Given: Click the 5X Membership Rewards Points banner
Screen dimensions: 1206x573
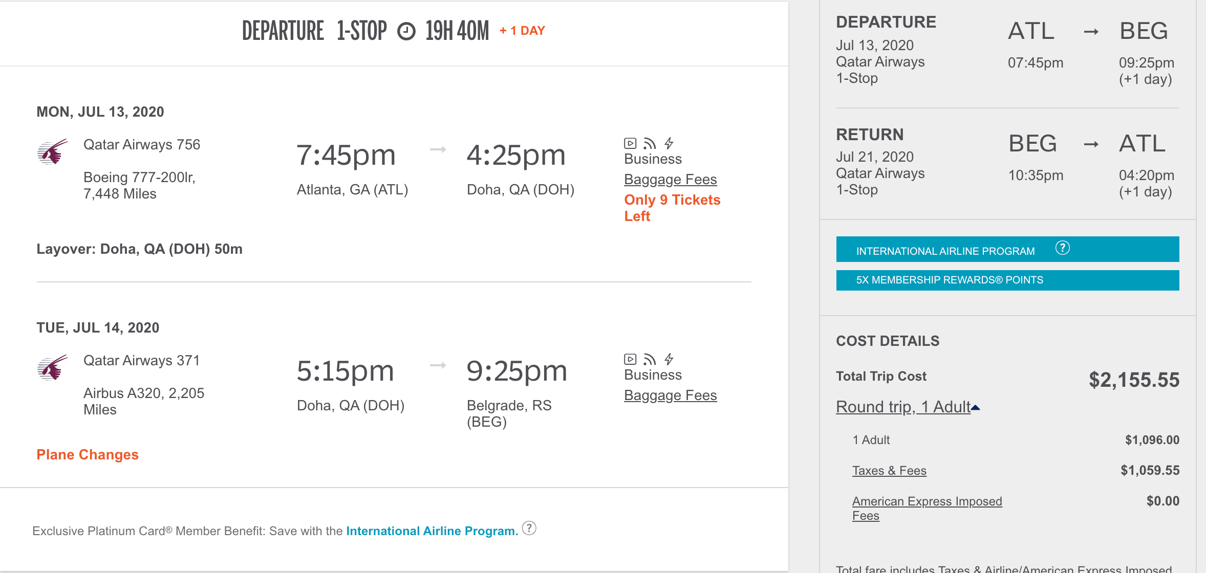Looking at the screenshot, I should pos(1007,280).
